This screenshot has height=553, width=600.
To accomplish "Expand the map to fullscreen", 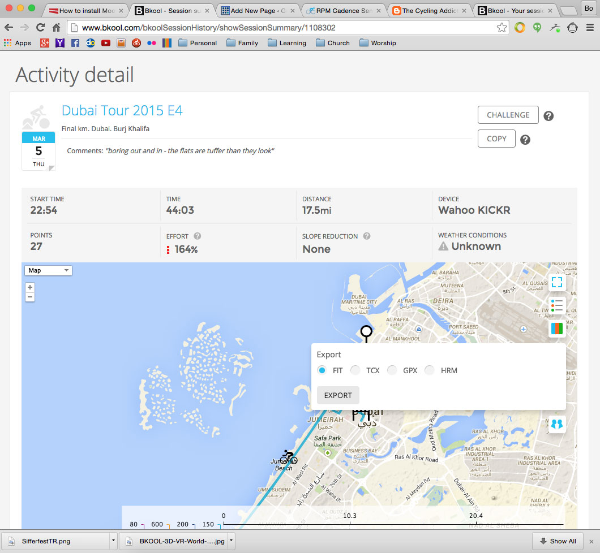I will point(557,282).
